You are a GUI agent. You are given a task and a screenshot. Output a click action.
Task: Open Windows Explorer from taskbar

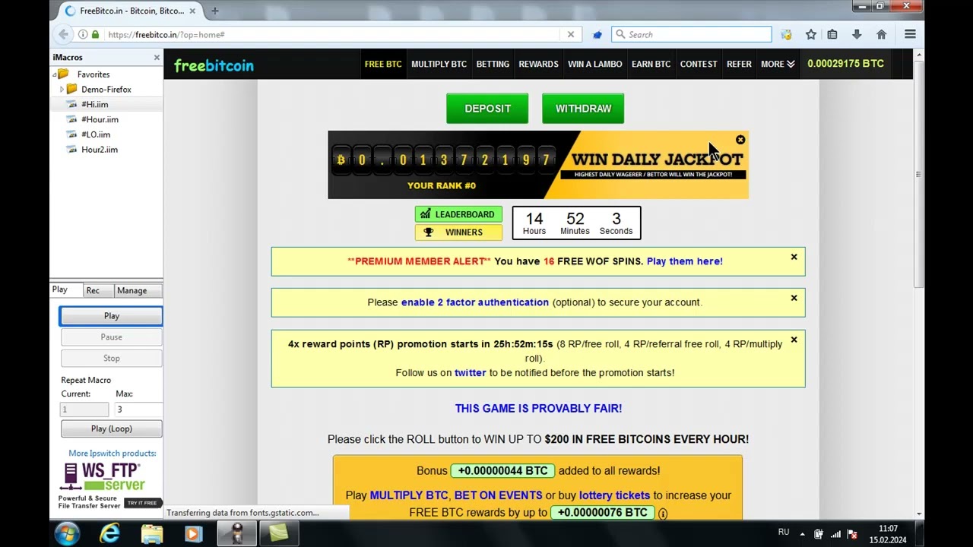tap(152, 533)
